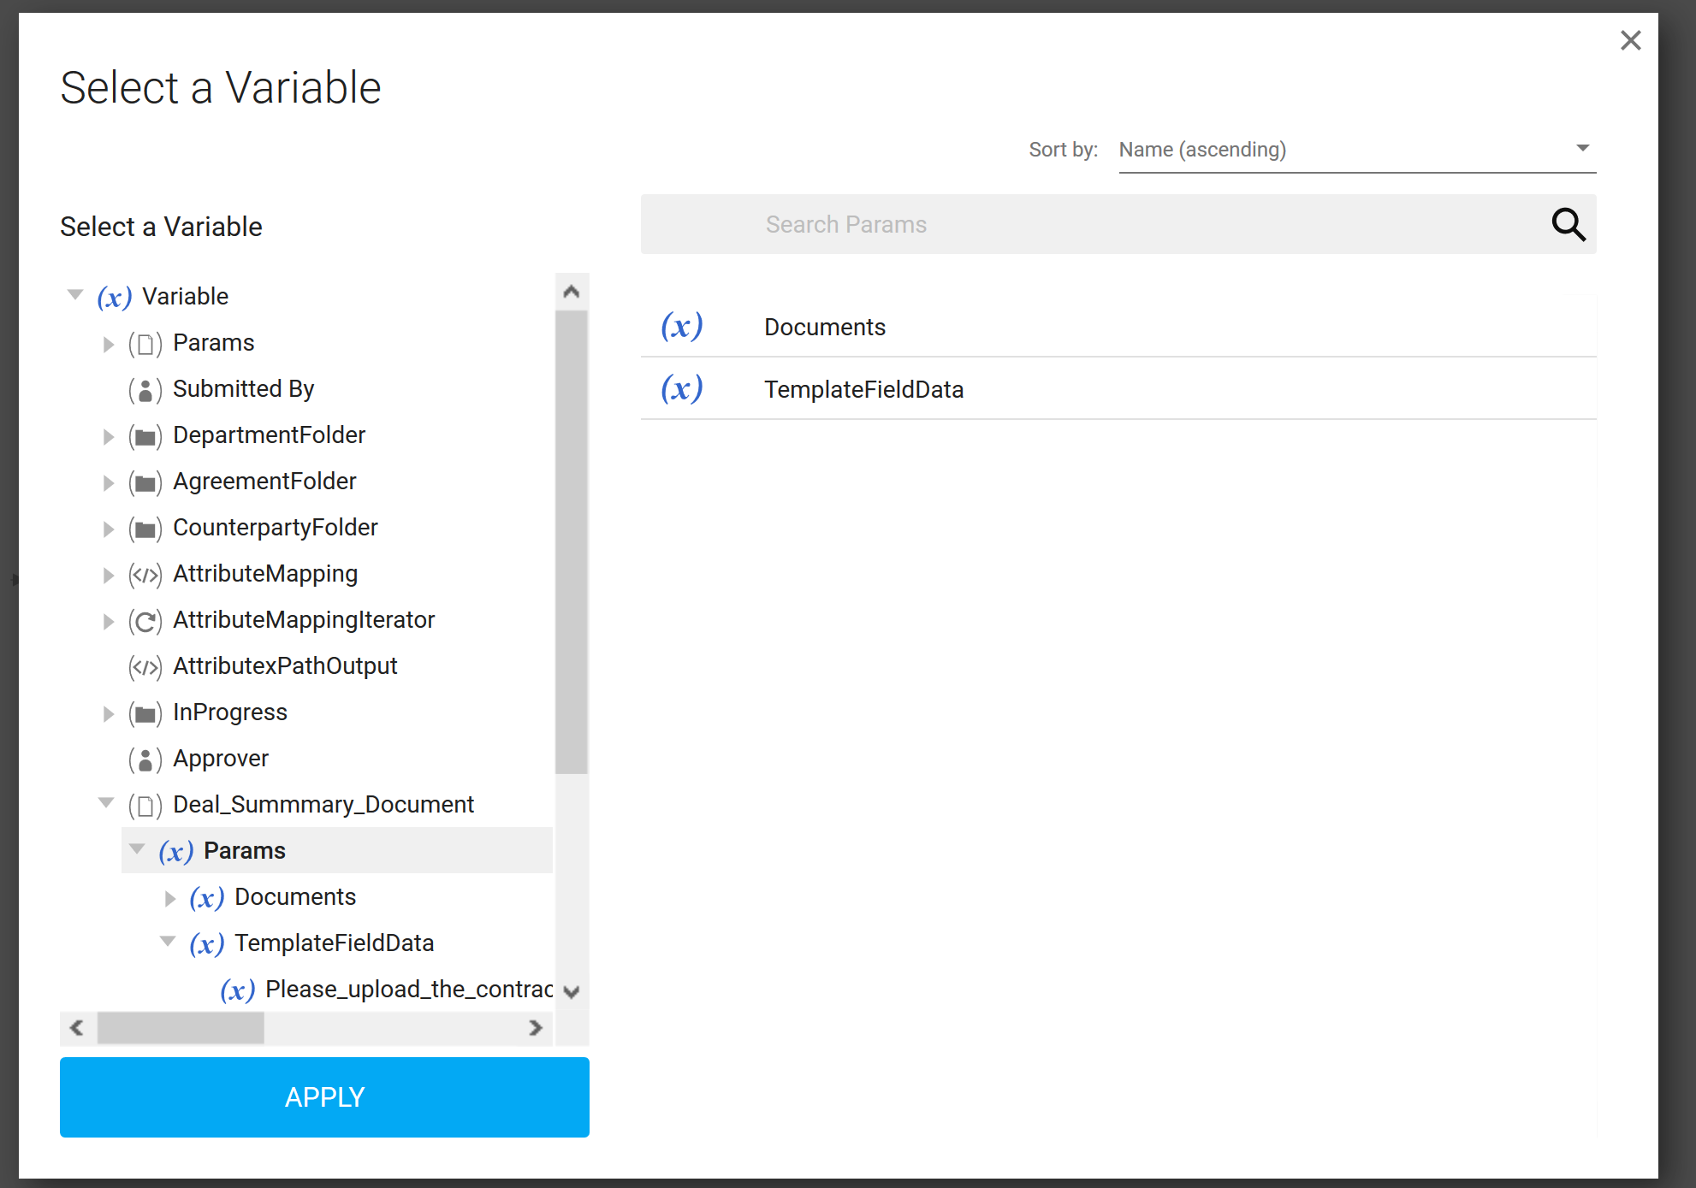The width and height of the screenshot is (1696, 1188).
Task: Select the AttributeMappingIterator label
Action: [x=304, y=620]
